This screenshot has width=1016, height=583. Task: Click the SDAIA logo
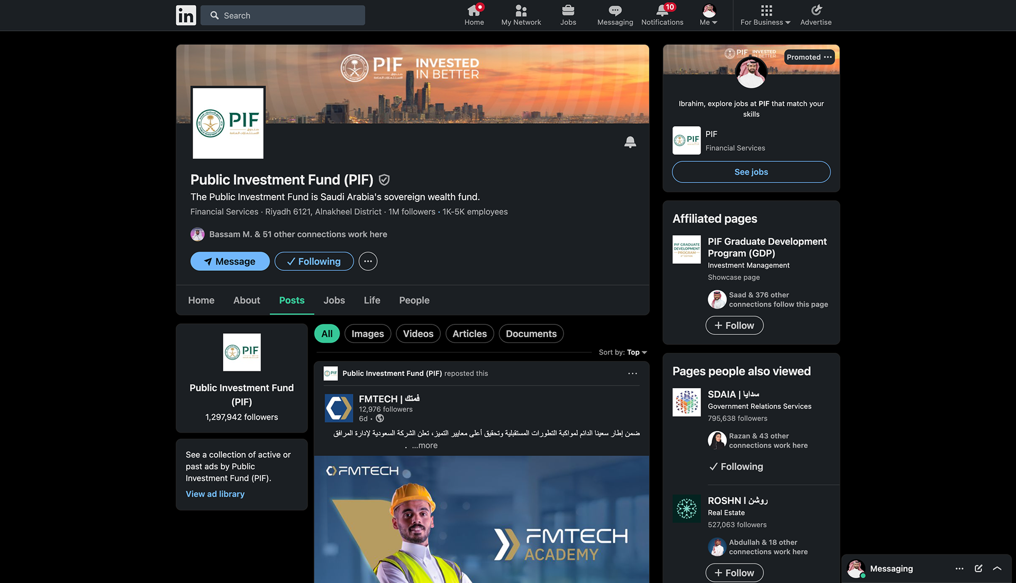click(686, 402)
